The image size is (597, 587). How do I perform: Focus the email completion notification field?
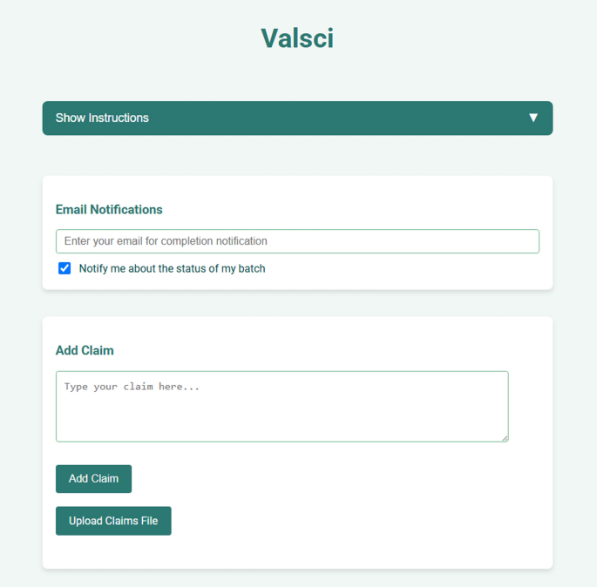pos(297,241)
